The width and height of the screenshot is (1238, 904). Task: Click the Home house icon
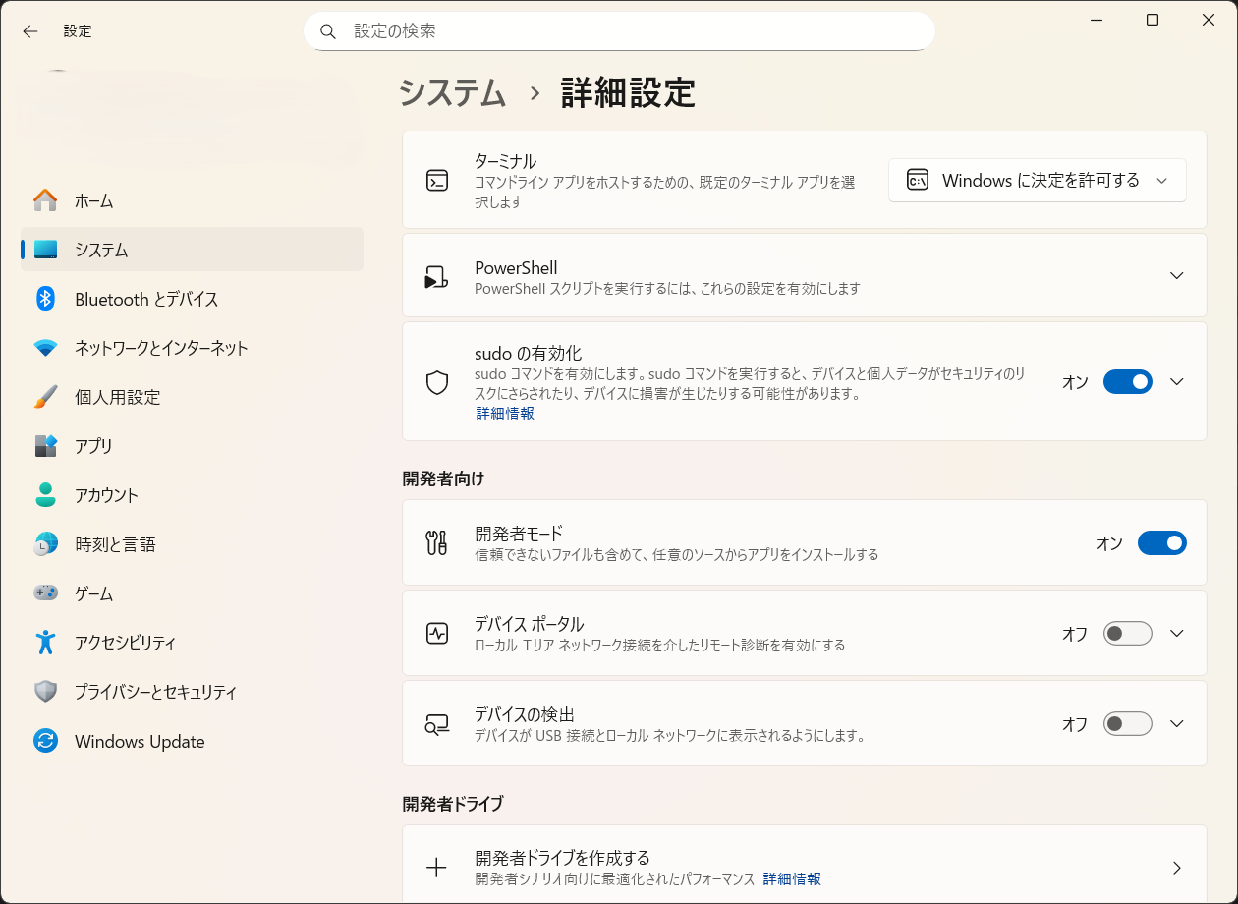(x=45, y=200)
